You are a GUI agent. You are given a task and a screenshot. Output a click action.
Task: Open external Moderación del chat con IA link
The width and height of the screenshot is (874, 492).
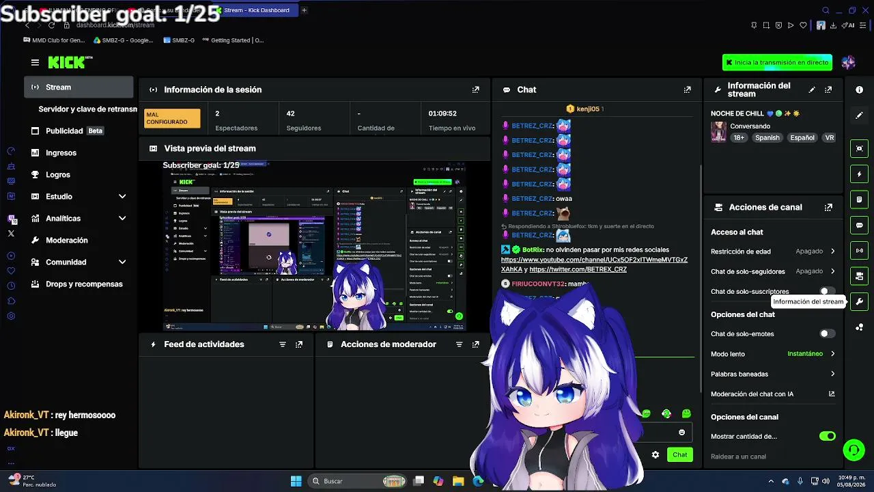point(832,394)
